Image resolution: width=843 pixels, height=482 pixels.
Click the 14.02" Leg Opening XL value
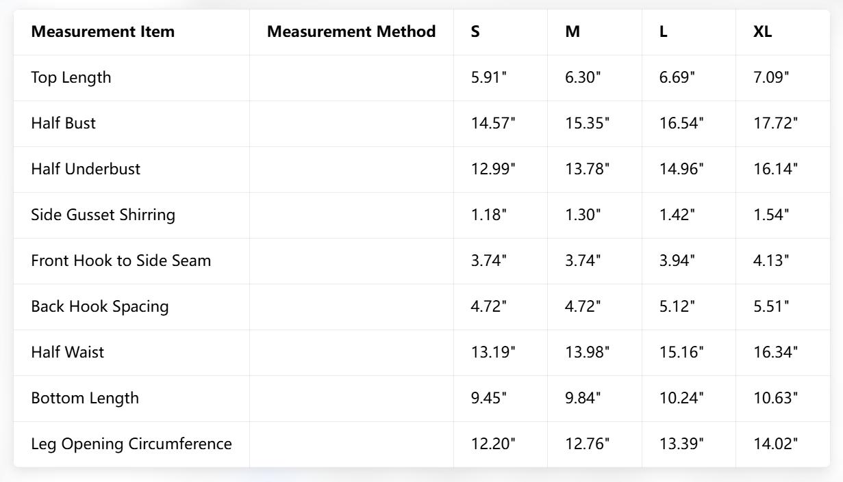pos(776,444)
